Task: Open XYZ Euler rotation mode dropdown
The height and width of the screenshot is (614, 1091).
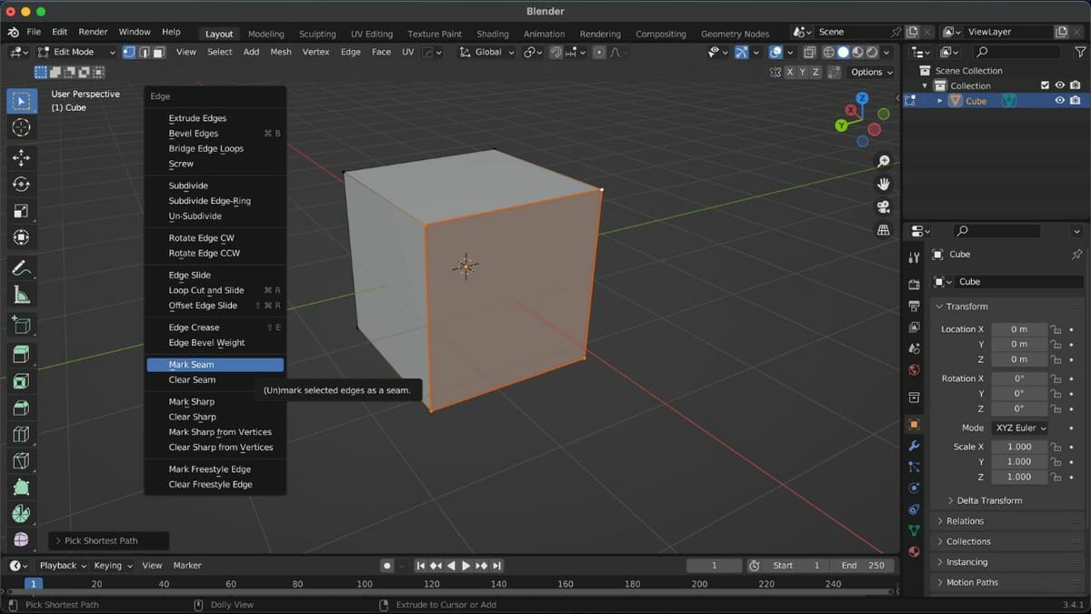Action: point(1020,428)
